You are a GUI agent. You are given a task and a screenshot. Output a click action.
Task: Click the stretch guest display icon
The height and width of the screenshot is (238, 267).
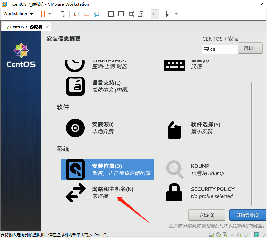169,14
